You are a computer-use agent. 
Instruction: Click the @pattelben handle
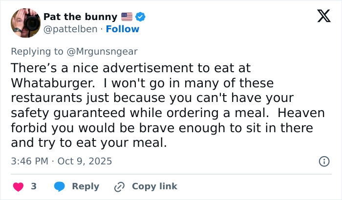coord(70,29)
